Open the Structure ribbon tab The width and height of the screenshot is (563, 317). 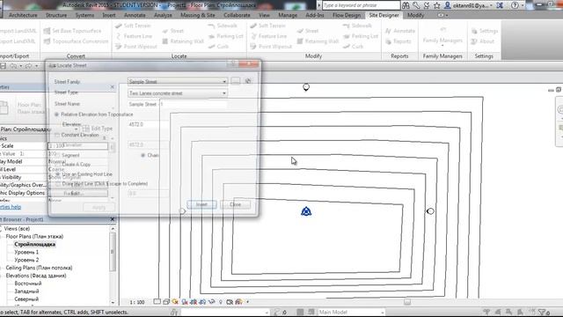[56, 15]
